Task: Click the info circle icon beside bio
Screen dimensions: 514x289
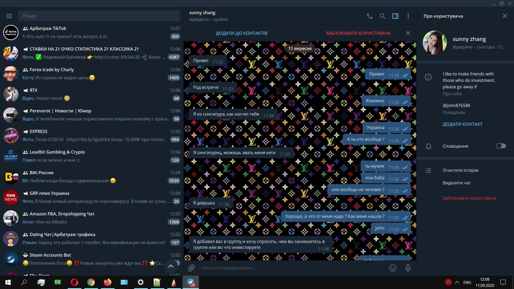Action: click(x=428, y=77)
